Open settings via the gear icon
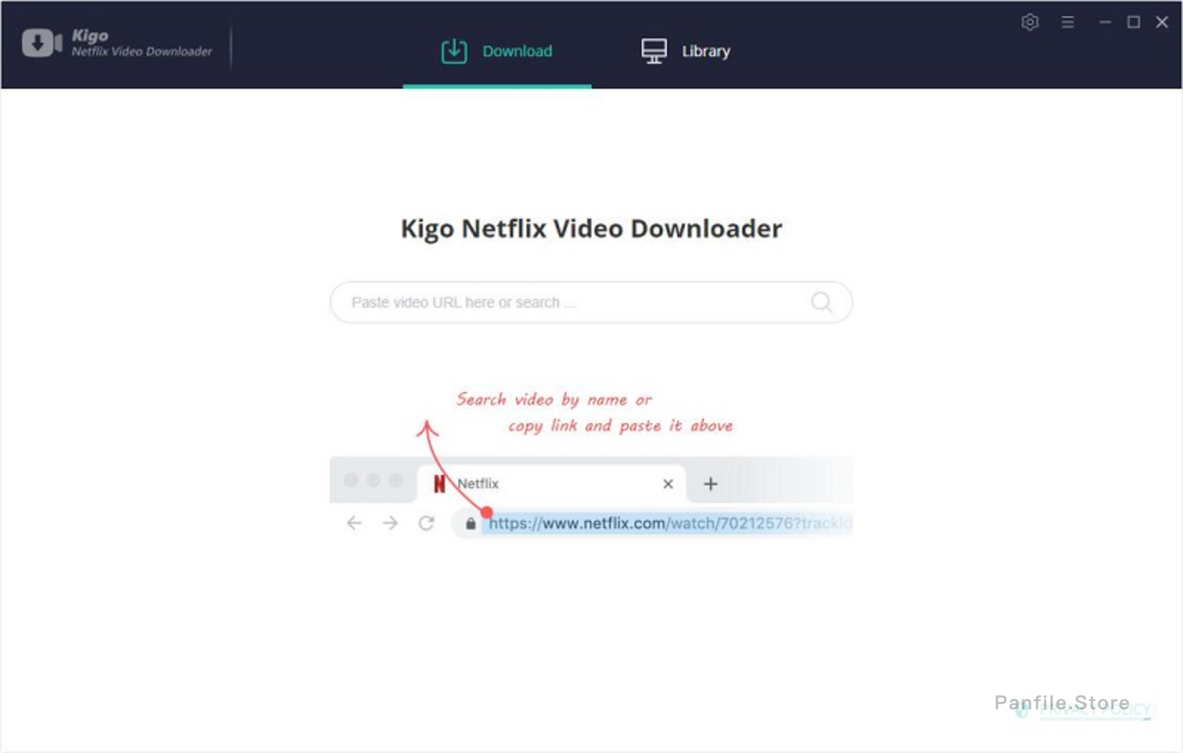 point(1030,22)
